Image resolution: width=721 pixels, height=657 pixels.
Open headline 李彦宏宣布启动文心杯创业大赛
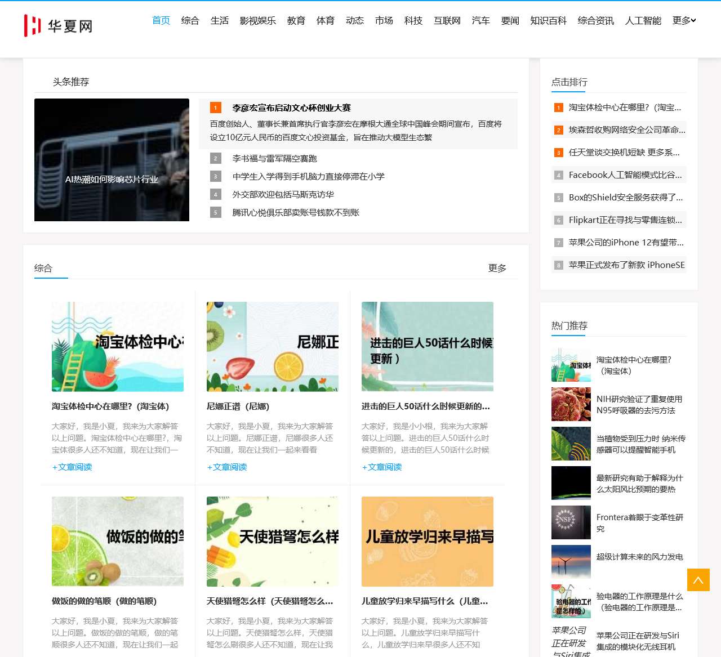[293, 108]
